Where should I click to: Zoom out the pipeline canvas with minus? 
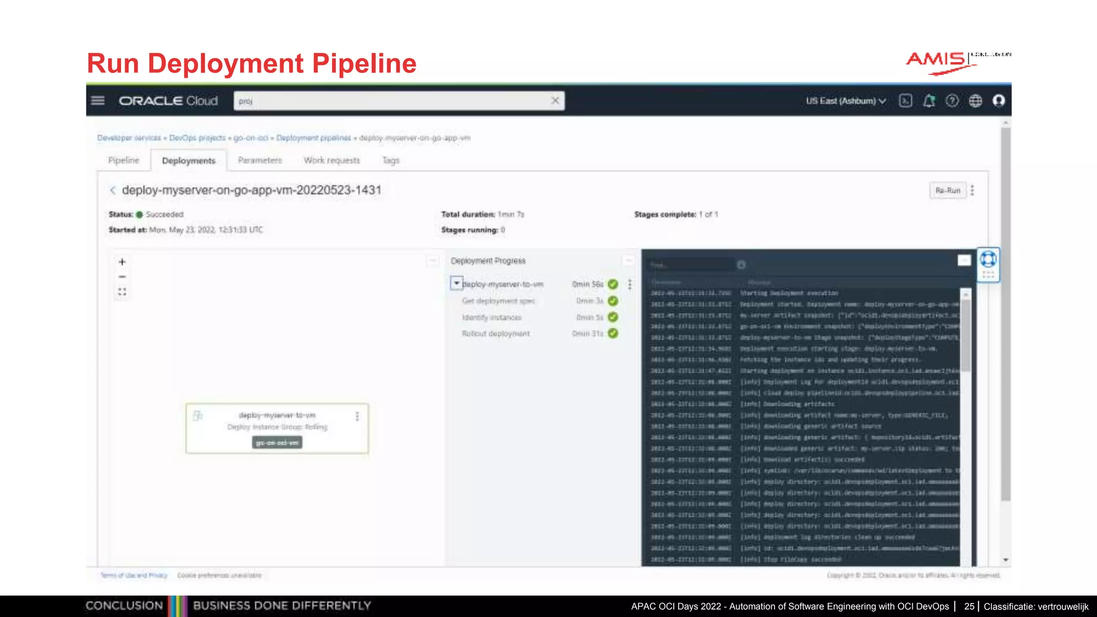tap(122, 277)
